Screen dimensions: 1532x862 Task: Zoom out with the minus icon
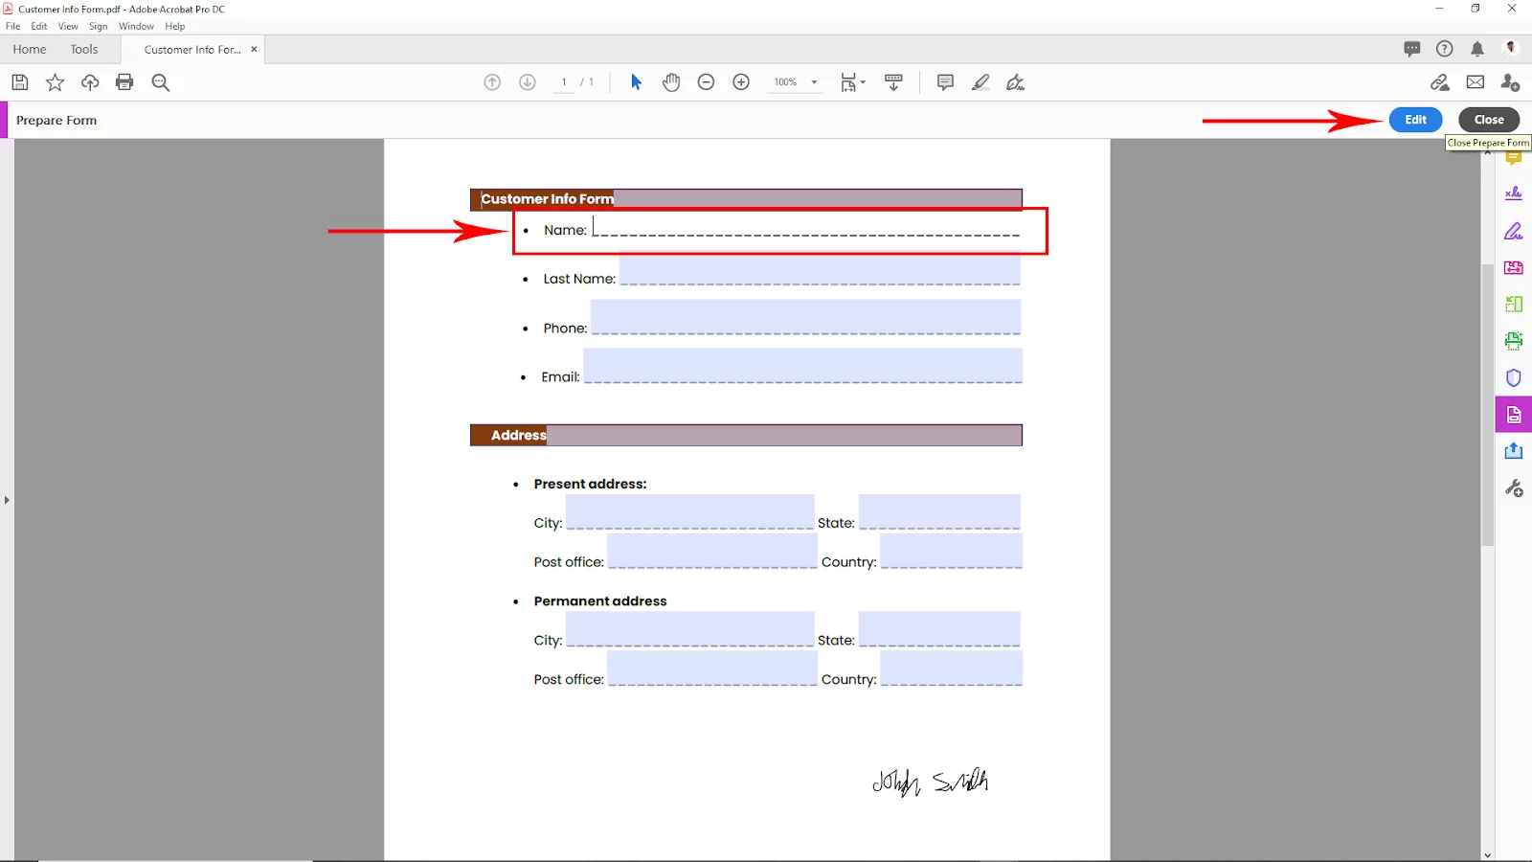point(706,82)
